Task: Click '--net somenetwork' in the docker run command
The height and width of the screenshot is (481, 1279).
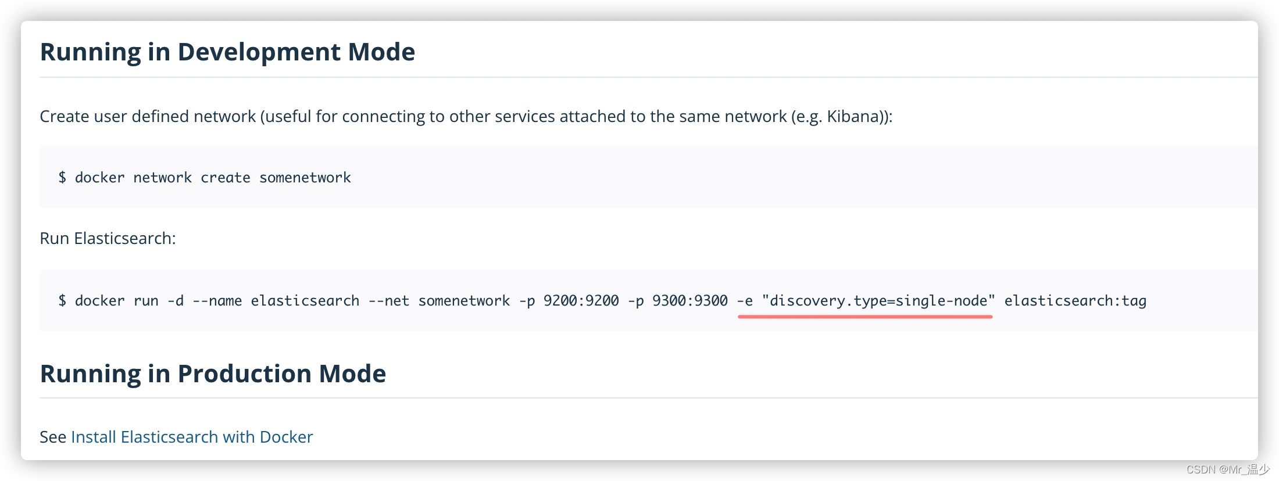Action: [x=440, y=301]
